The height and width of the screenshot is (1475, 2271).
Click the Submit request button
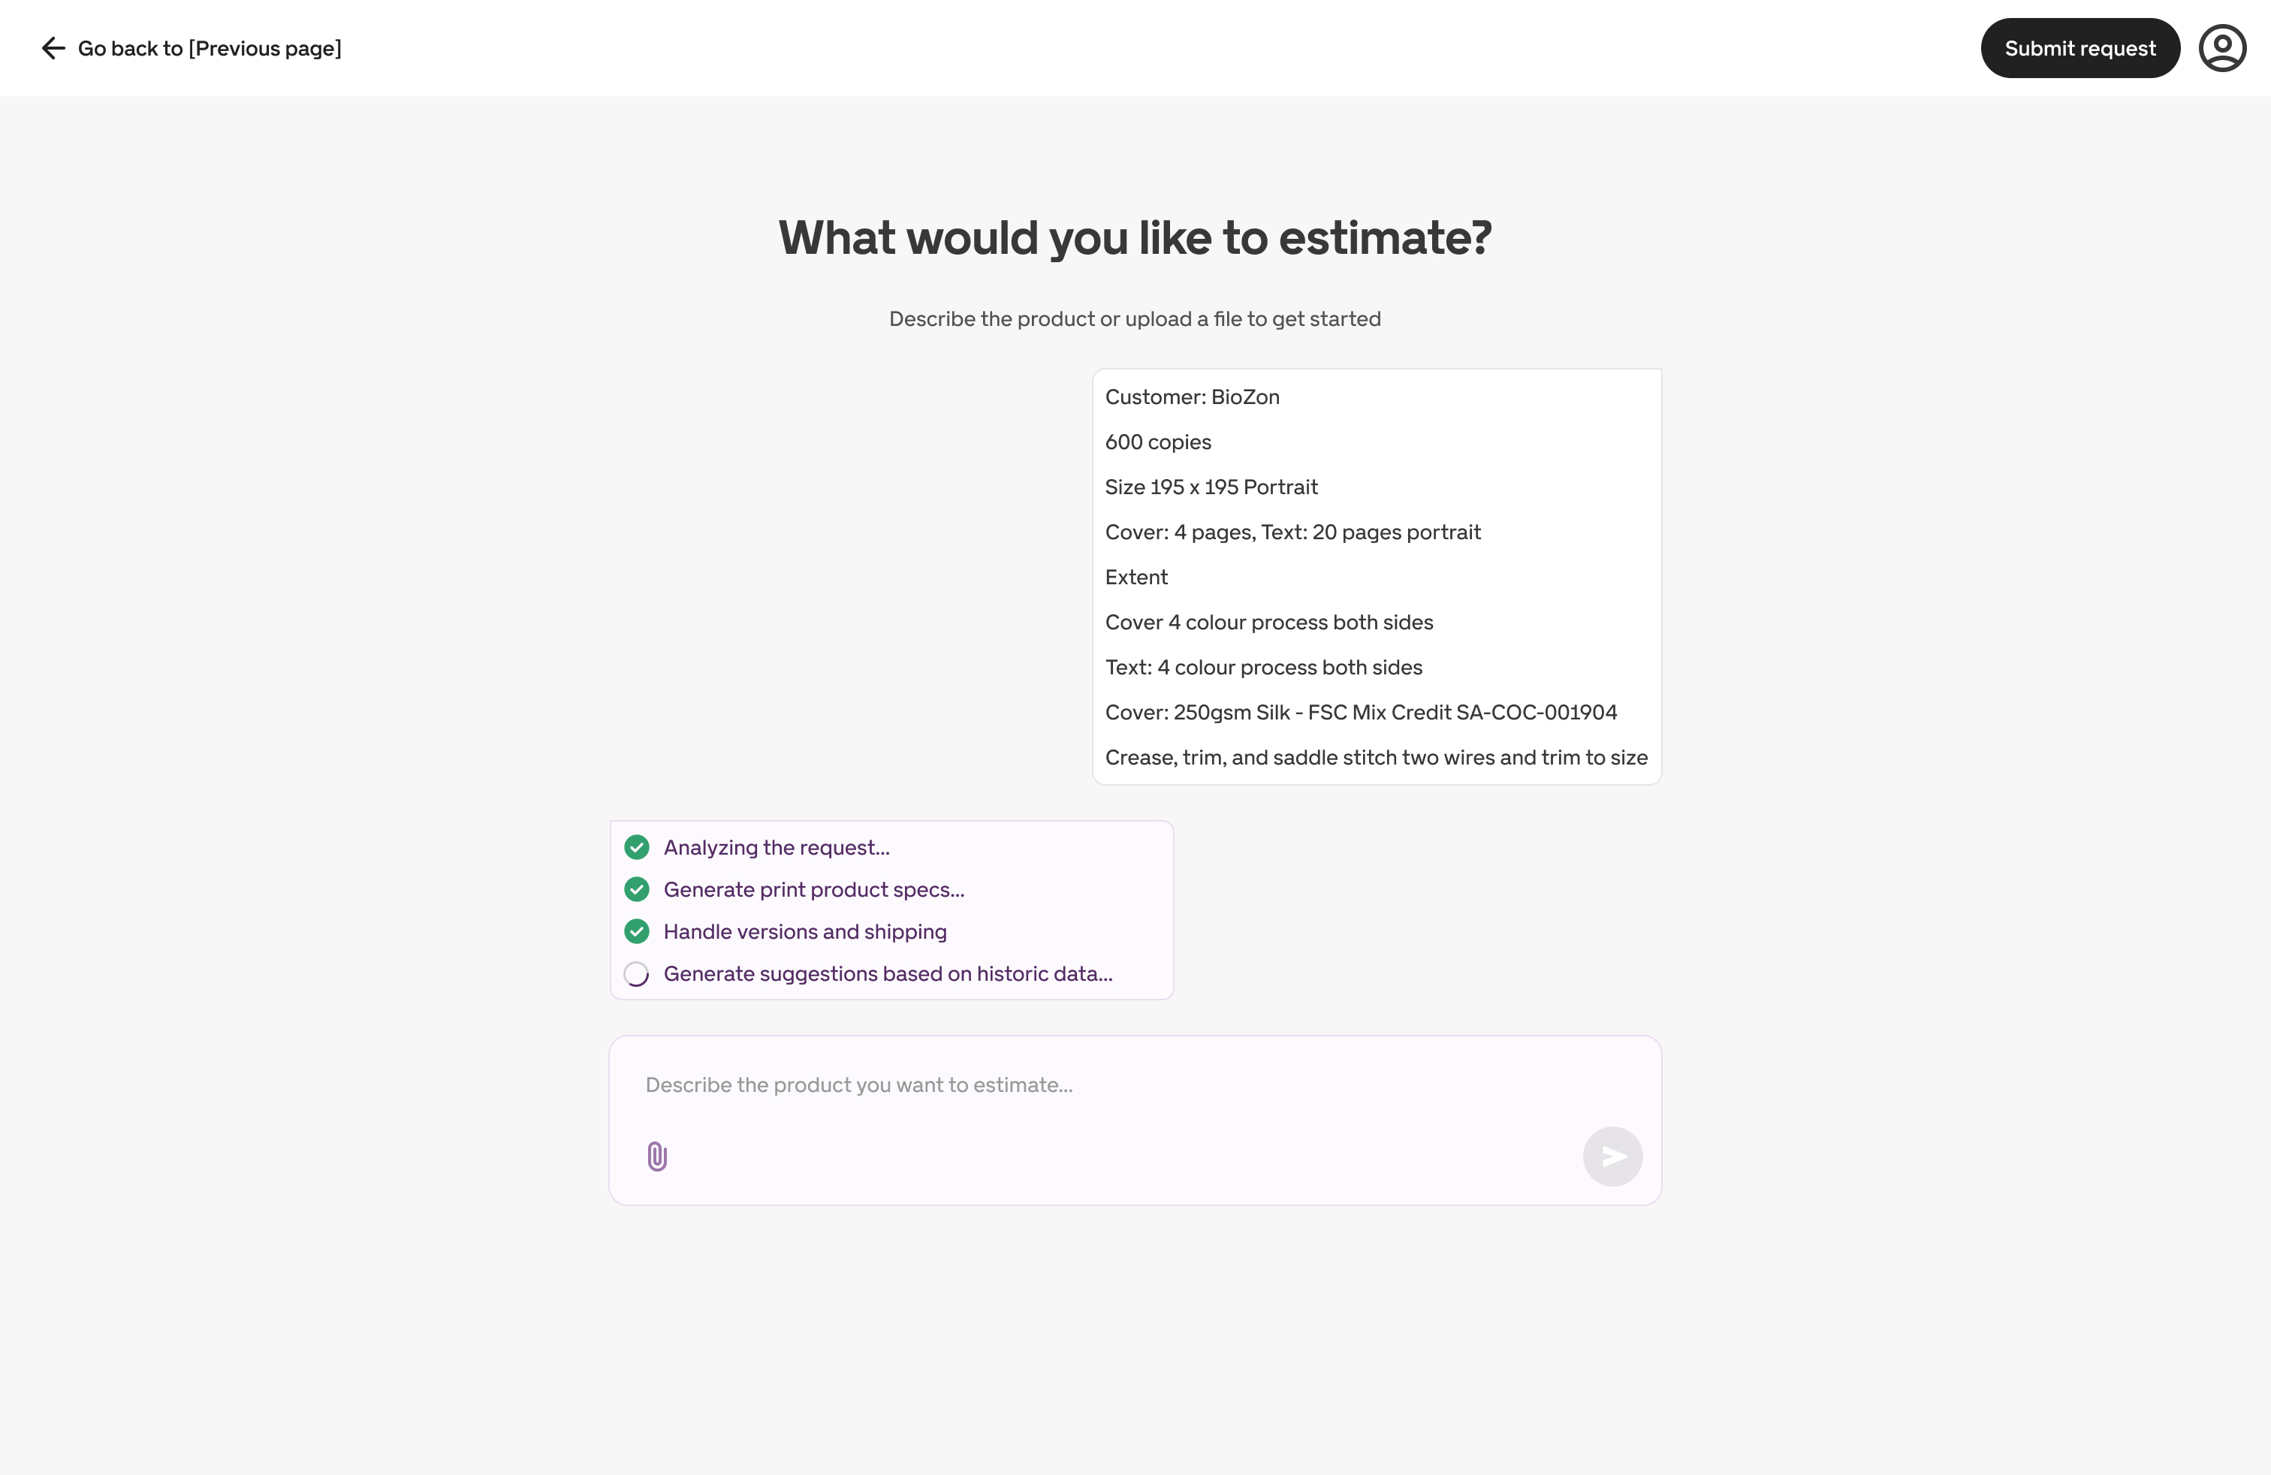coord(2079,49)
